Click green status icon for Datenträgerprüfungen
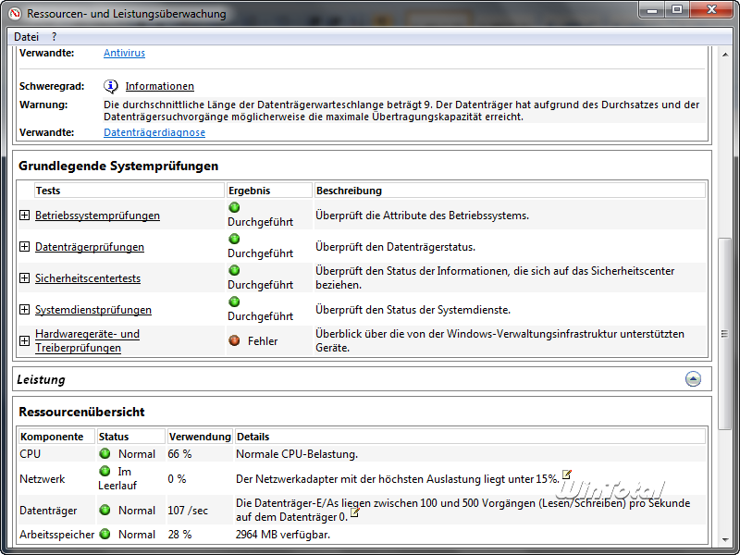Screen dimensions: 740x555 [234, 239]
